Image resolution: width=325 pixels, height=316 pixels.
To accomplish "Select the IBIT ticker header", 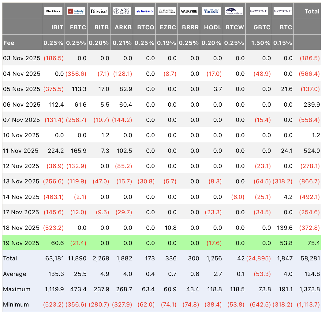I will 57,27.
